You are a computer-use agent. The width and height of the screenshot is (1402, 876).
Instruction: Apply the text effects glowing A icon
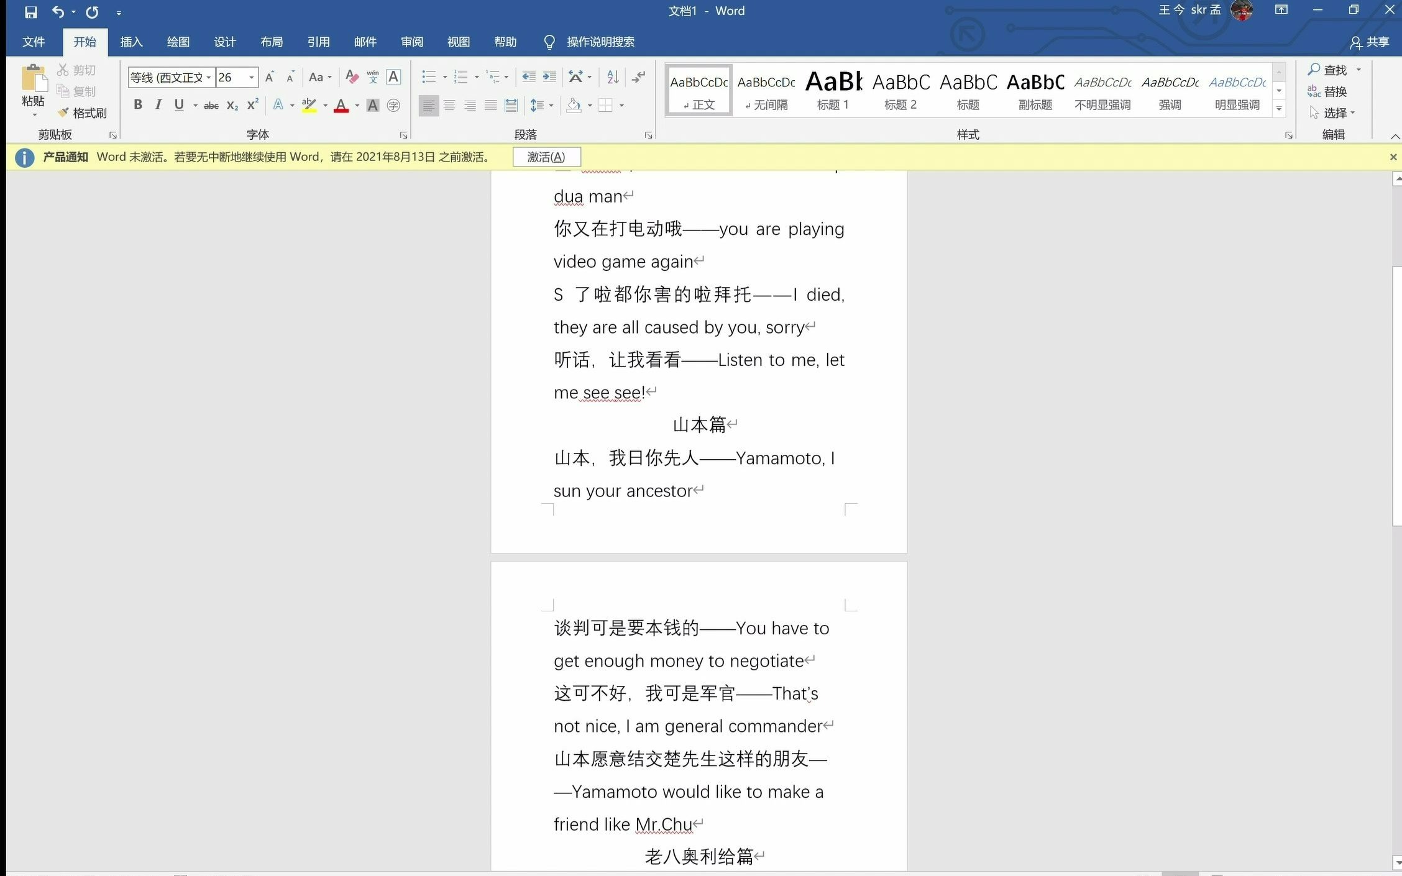pos(278,105)
